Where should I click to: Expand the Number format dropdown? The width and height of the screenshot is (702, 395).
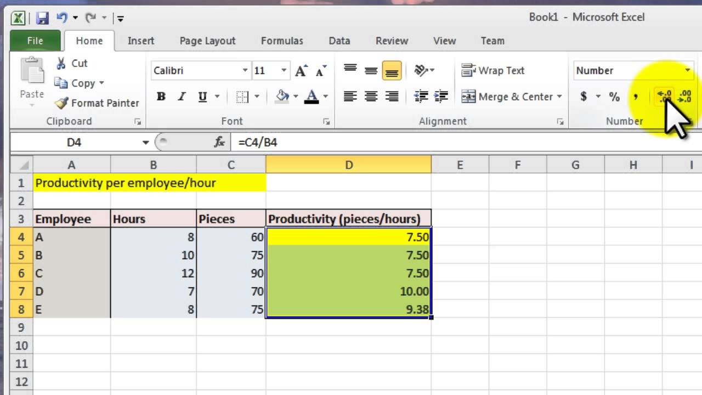(x=687, y=71)
